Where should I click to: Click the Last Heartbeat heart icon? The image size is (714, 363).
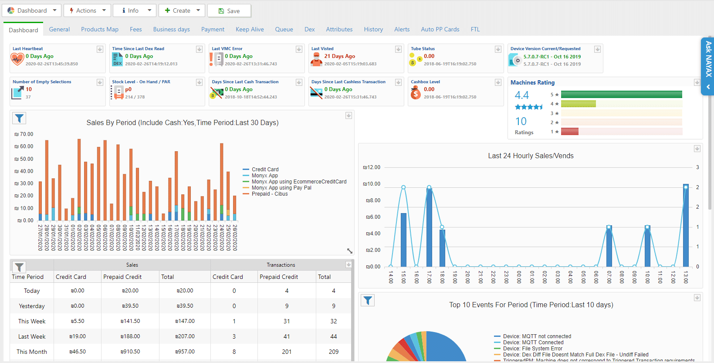click(x=17, y=59)
